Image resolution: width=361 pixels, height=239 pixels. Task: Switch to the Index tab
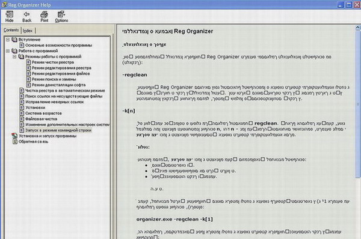(28, 31)
